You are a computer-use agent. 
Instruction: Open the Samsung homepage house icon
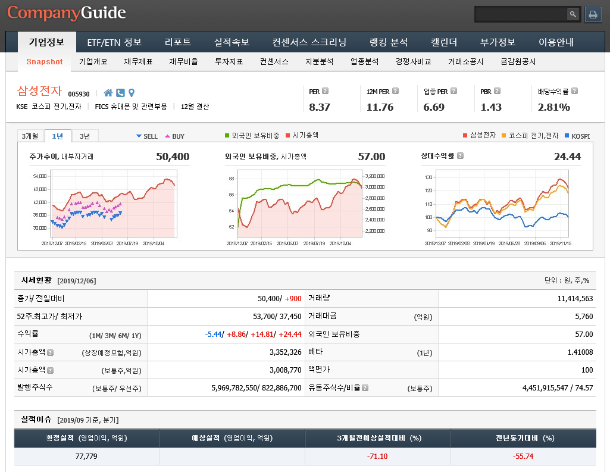(x=108, y=93)
